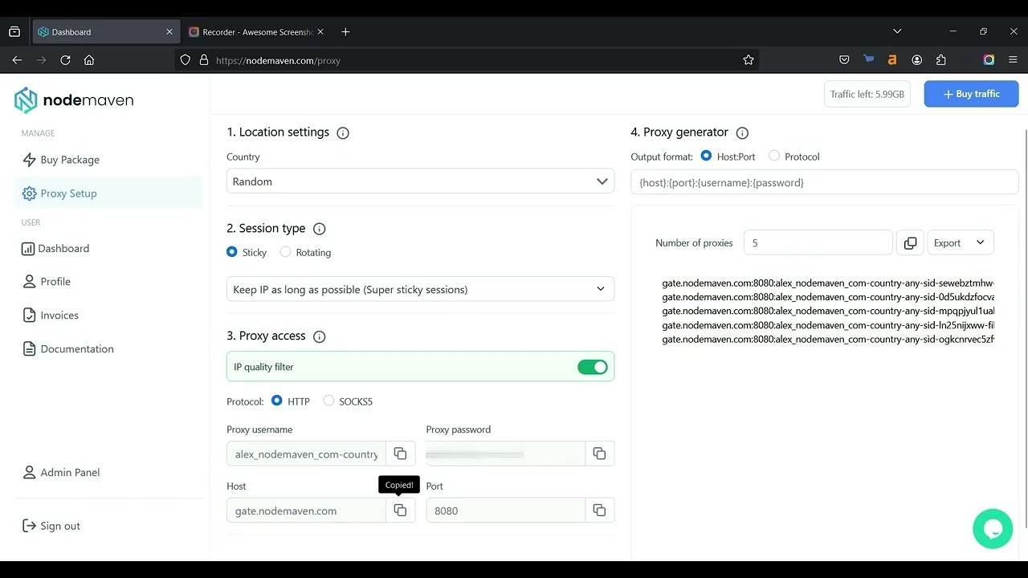The image size is (1028, 578).
Task: Click proxy line ending sid-sewebztmhw
Action: point(828,283)
